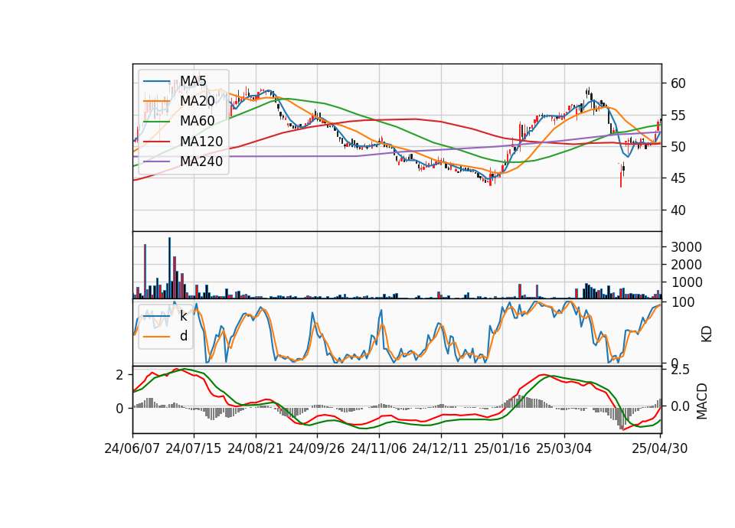
Task: Click the red MA120 legend line sample
Action: click(x=156, y=142)
